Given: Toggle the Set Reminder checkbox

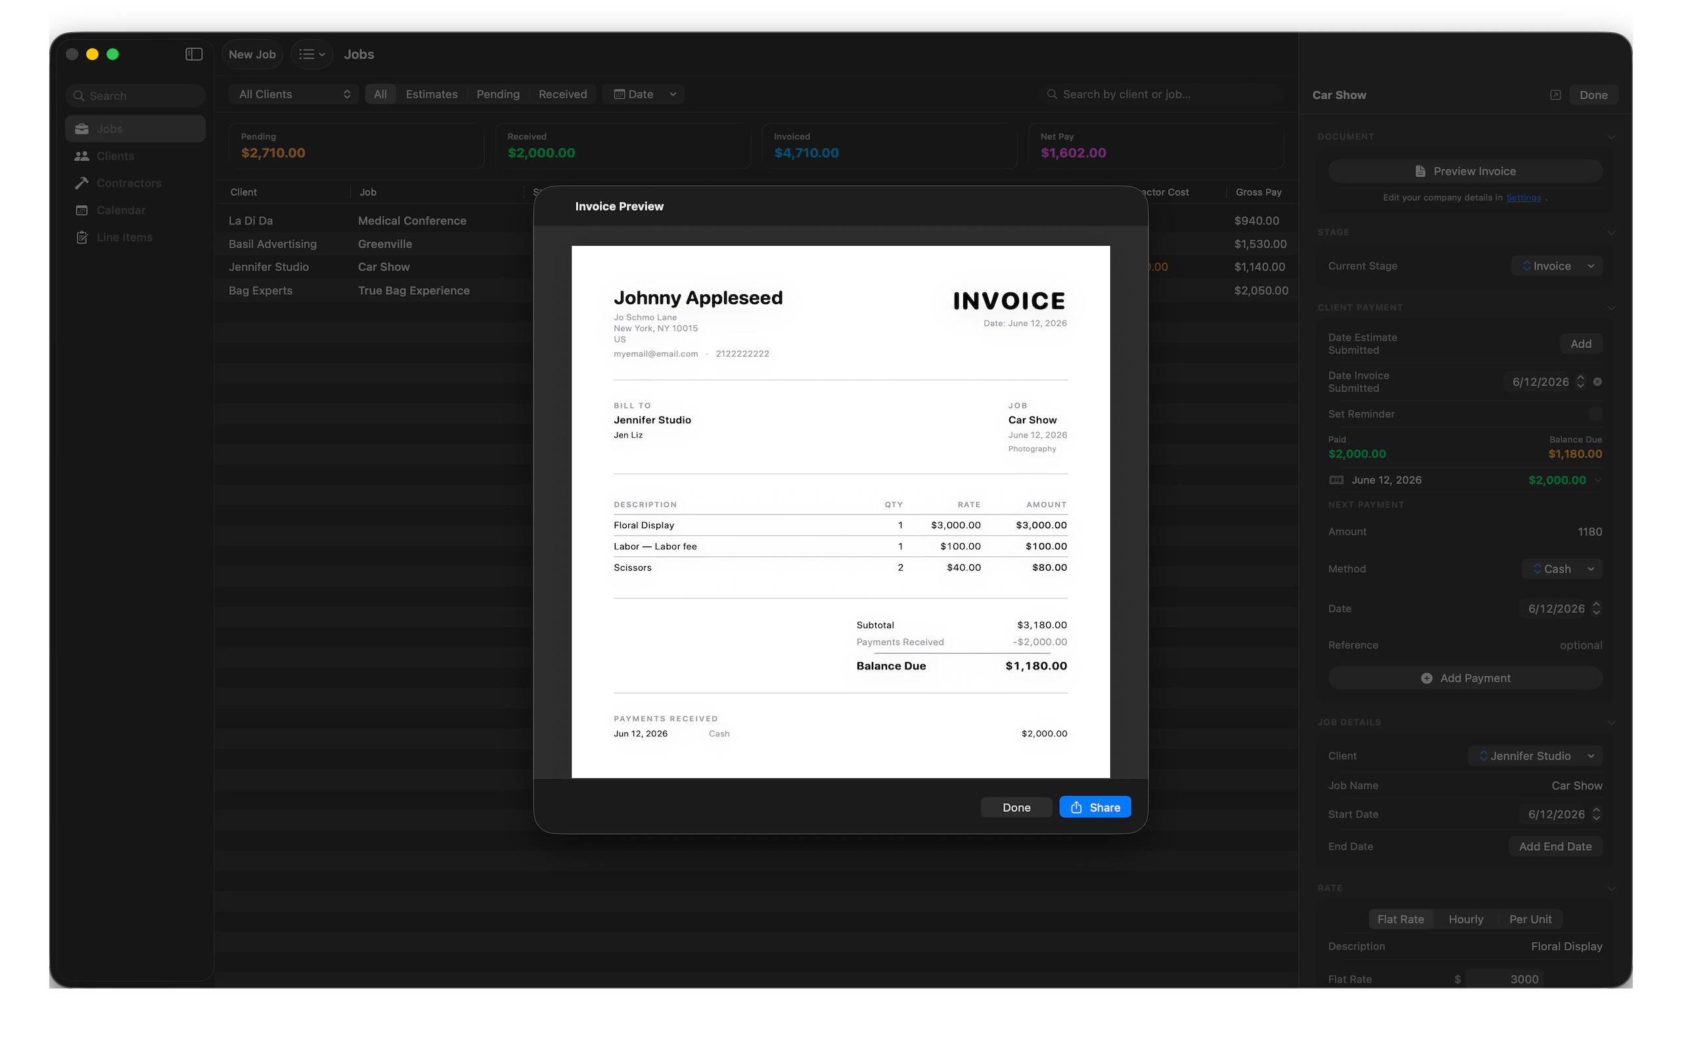Looking at the screenshot, I should pyautogui.click(x=1595, y=414).
